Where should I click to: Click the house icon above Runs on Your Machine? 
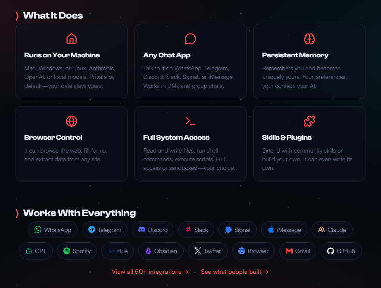[x=72, y=39]
